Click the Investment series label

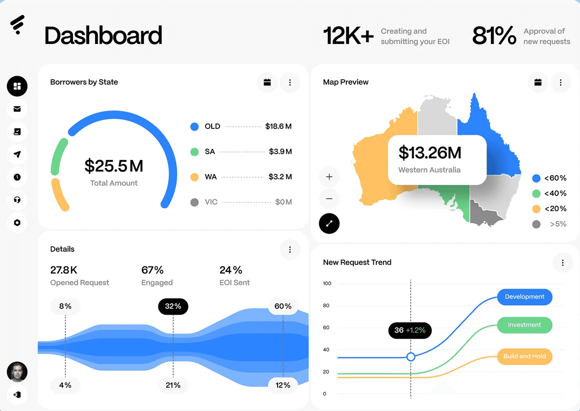click(x=524, y=325)
